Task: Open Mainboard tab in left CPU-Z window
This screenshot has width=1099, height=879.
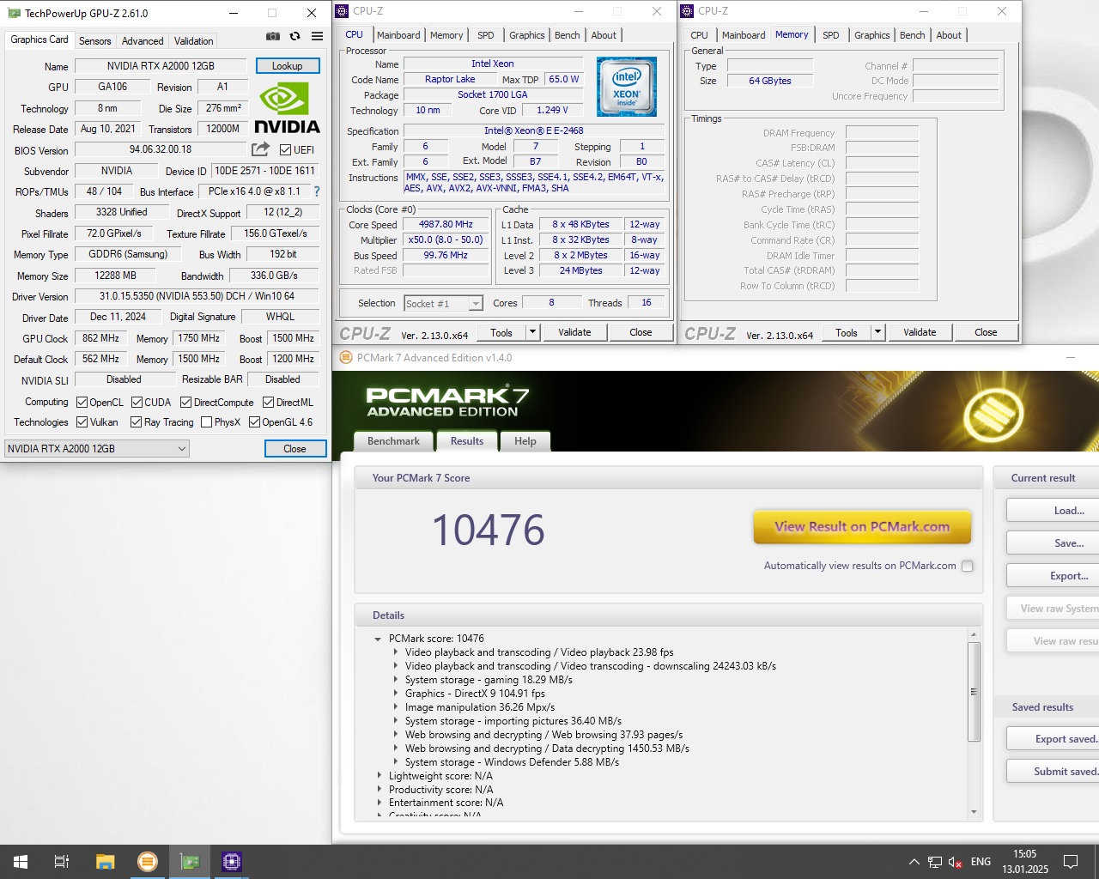Action: (x=398, y=35)
